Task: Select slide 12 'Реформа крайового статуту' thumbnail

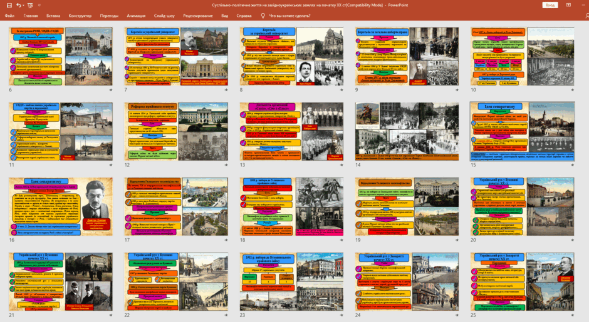Action: tap(176, 131)
